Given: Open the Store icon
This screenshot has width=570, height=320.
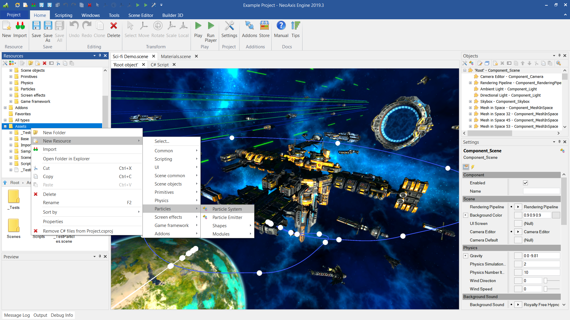Looking at the screenshot, I should pos(264,26).
